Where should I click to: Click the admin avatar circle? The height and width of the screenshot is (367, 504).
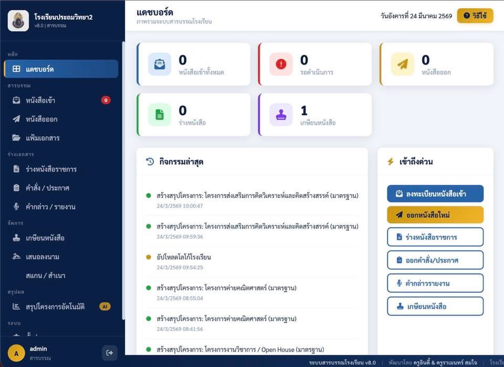pos(16,353)
